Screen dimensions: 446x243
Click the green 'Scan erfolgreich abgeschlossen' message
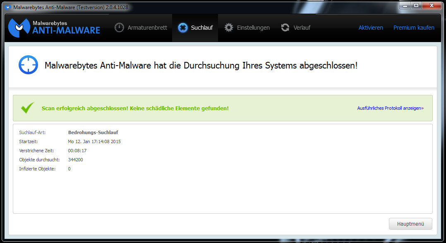click(135, 109)
